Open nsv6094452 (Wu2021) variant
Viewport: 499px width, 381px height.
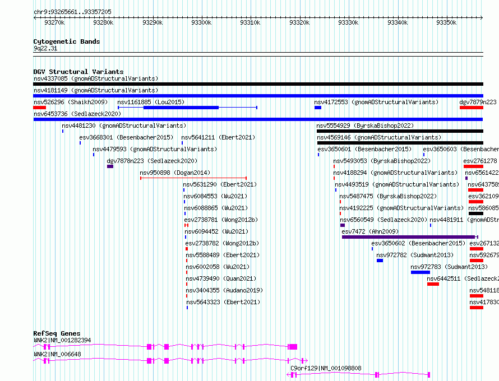217,231
